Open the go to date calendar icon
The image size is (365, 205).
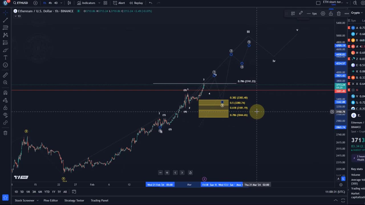tap(74, 192)
